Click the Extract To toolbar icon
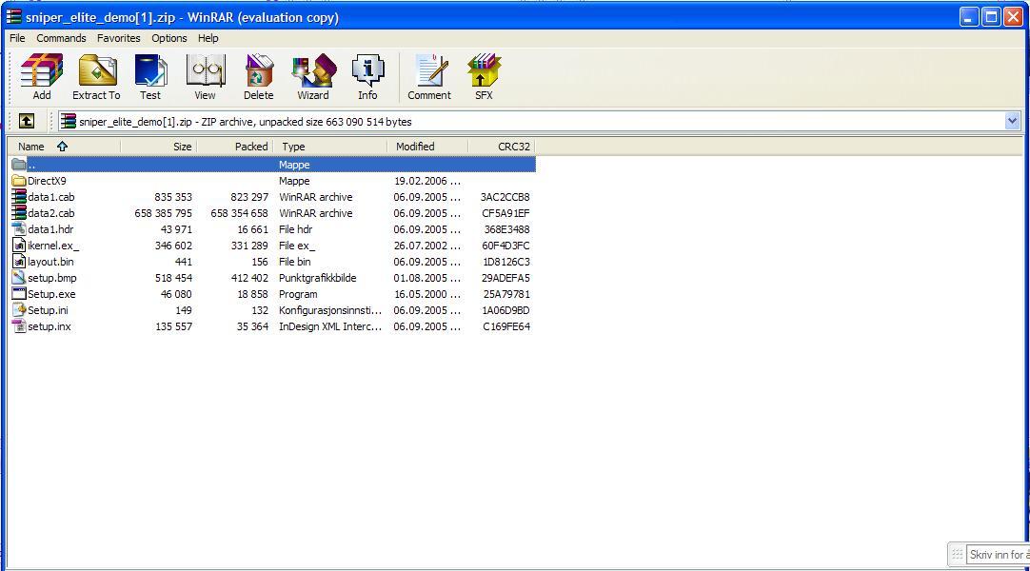Screen dimensions: 1030x571 coord(96,77)
